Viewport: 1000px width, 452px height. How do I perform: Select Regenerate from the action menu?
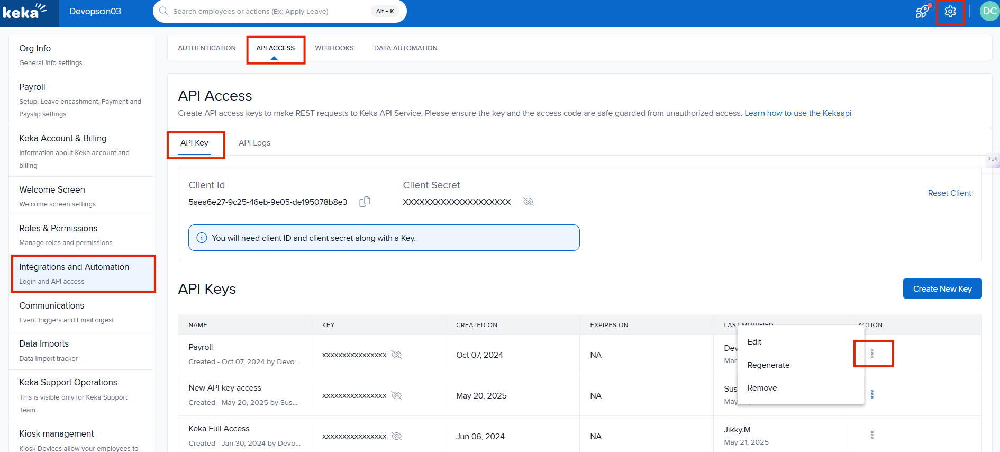768,365
